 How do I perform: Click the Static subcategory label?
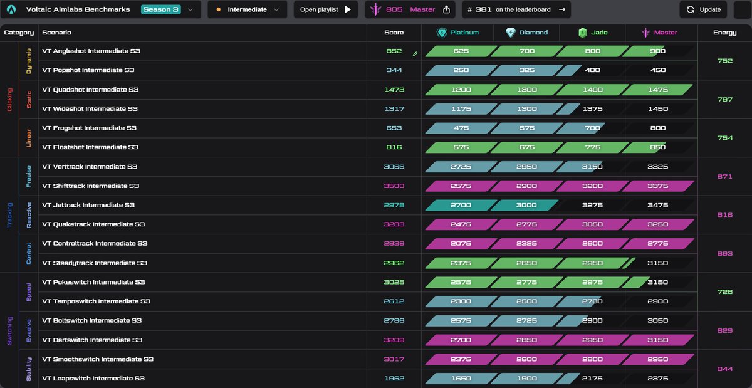[x=29, y=99]
